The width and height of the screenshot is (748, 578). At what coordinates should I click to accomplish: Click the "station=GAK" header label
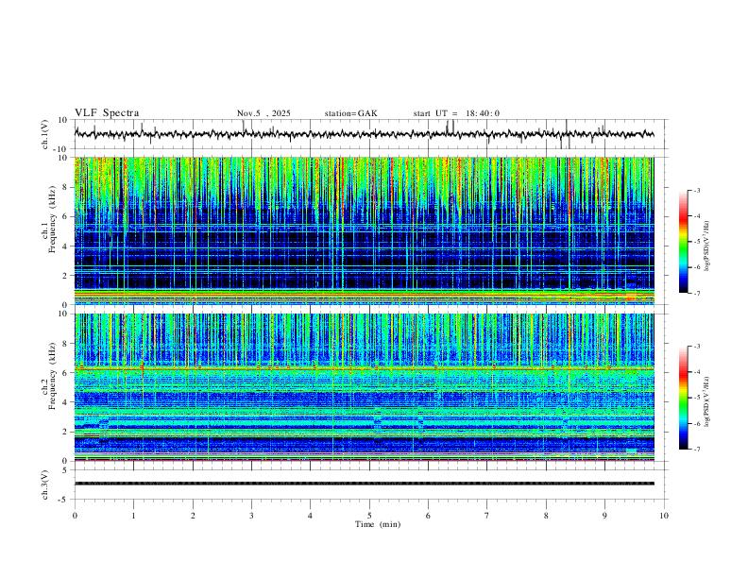(350, 113)
